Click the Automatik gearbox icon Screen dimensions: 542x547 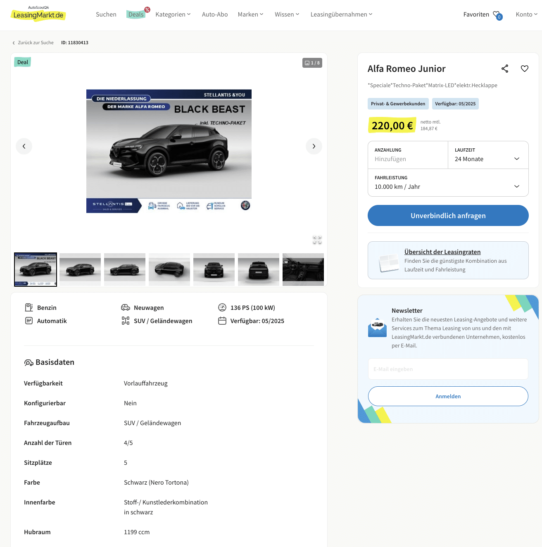pos(29,321)
